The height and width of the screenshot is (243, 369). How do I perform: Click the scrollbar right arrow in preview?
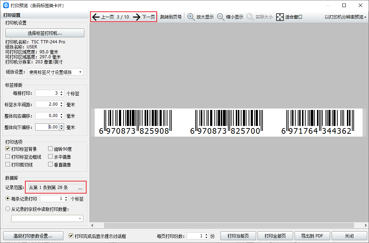click(366, 225)
